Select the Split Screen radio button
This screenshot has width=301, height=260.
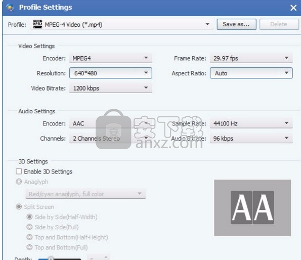19,207
